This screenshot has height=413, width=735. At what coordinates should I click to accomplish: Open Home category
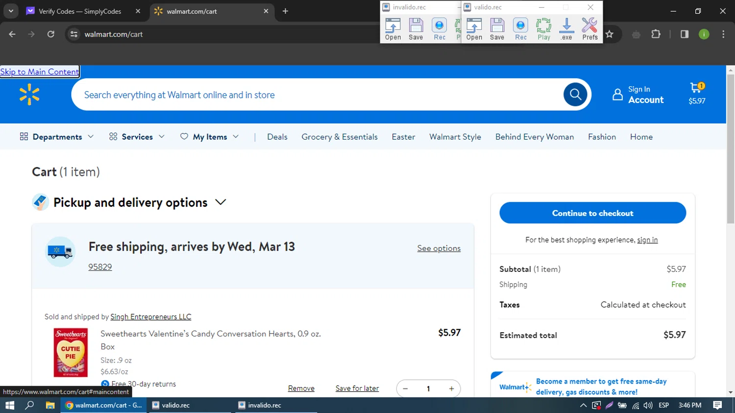641,137
